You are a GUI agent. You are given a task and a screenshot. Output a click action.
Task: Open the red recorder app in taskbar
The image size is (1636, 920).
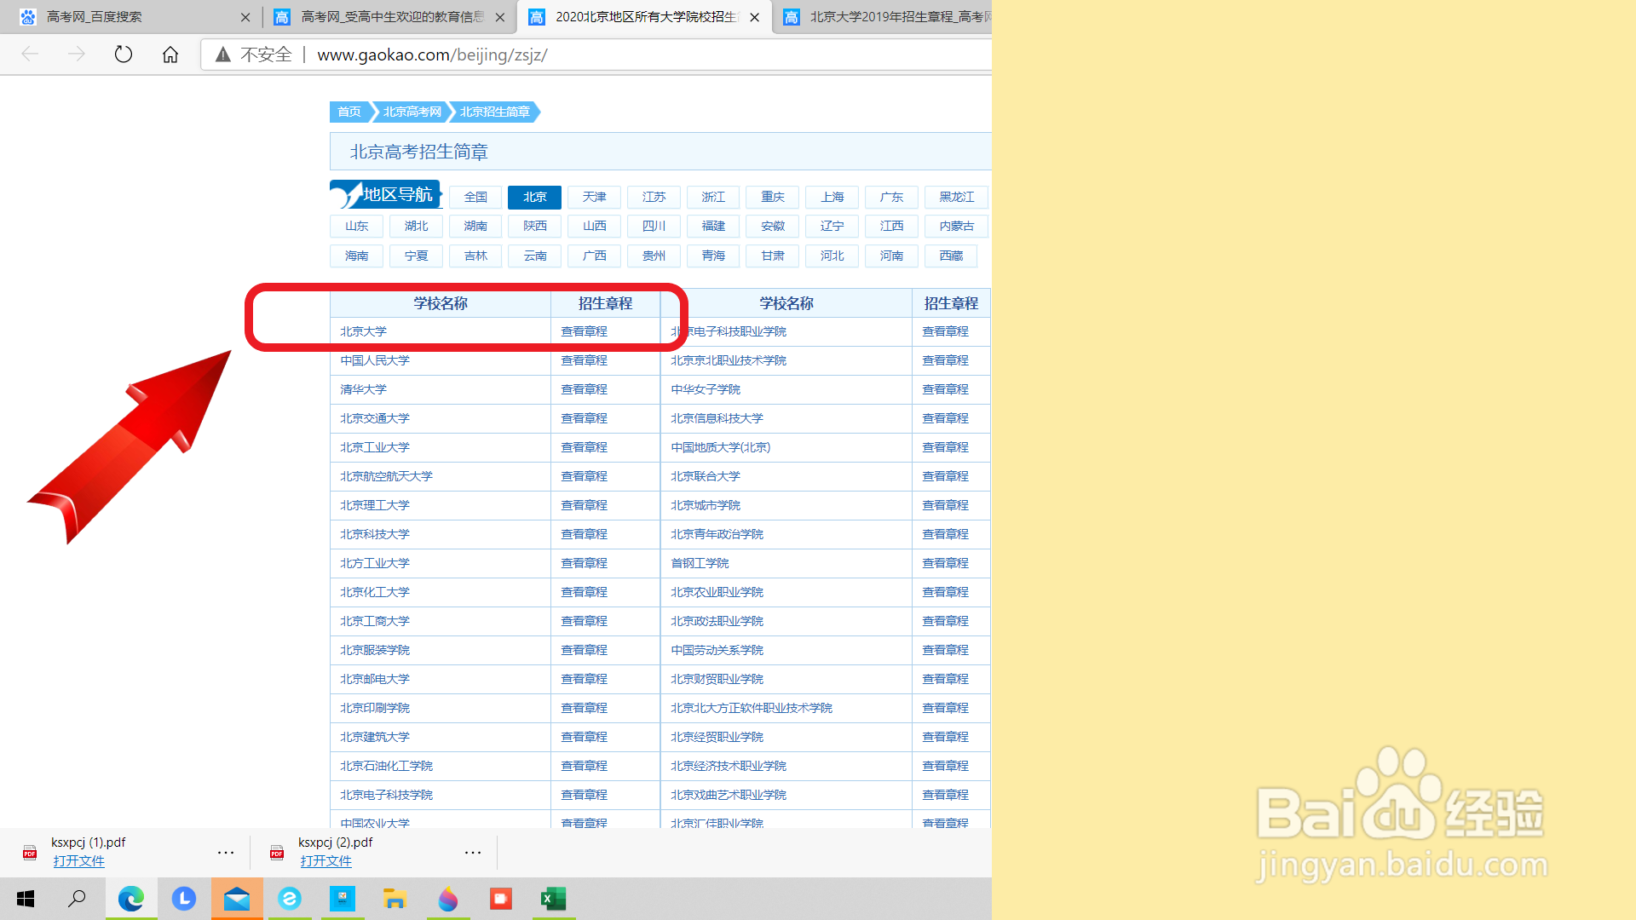501,899
